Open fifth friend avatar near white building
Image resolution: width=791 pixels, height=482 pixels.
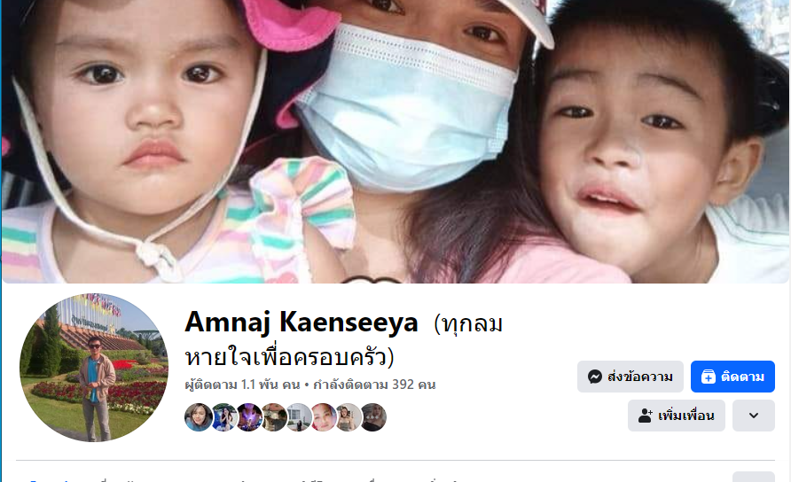point(299,417)
